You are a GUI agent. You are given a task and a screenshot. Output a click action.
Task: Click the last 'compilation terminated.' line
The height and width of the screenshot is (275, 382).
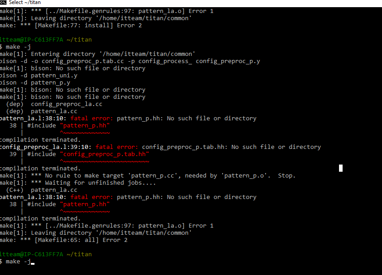(x=40, y=218)
